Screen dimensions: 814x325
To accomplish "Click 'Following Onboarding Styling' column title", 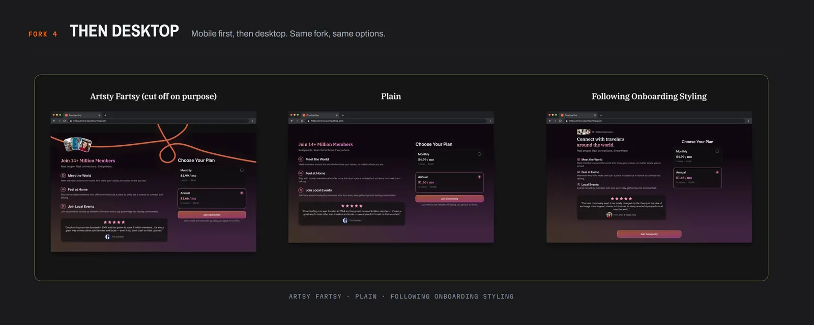I will tap(649, 96).
